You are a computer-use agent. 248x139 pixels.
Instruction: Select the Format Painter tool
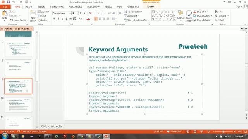(18, 20)
